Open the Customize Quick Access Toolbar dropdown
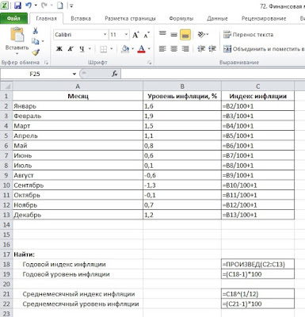Image resolution: width=305 pixels, height=317 pixels. [x=71, y=6]
